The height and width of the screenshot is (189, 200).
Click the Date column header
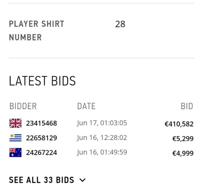pos(86,106)
